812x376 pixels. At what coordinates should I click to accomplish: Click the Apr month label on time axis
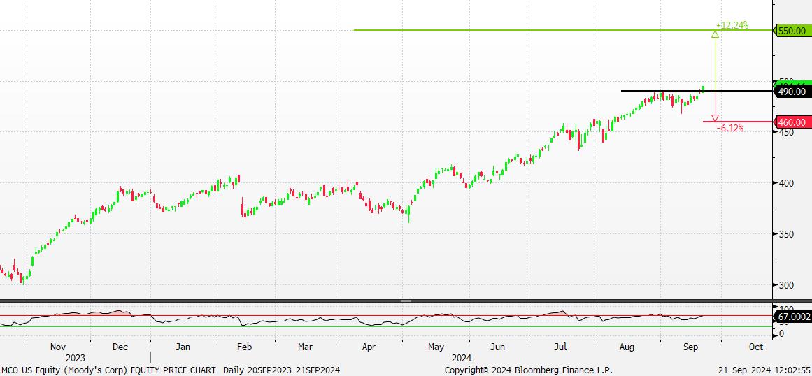coord(368,347)
